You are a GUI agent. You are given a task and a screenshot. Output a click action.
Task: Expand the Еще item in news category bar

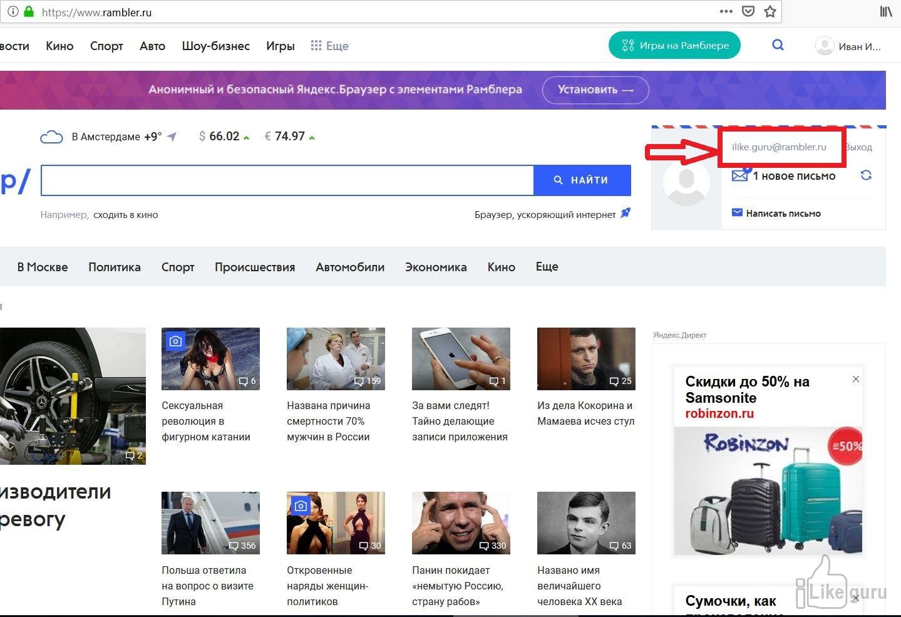547,267
